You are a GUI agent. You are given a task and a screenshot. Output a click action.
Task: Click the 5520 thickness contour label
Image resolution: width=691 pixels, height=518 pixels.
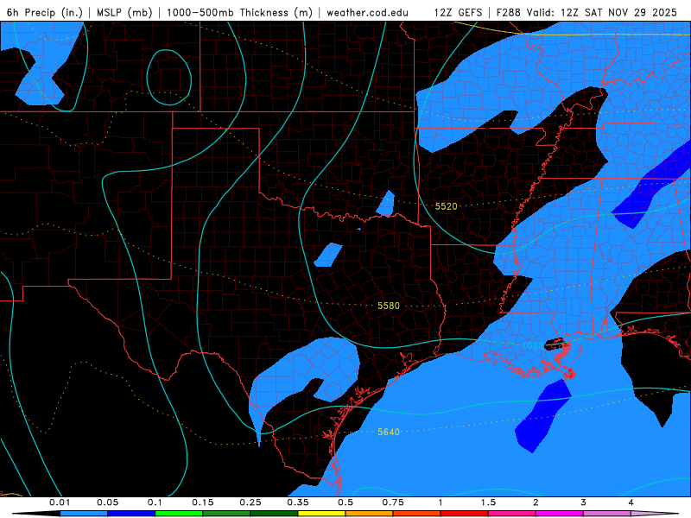click(446, 206)
